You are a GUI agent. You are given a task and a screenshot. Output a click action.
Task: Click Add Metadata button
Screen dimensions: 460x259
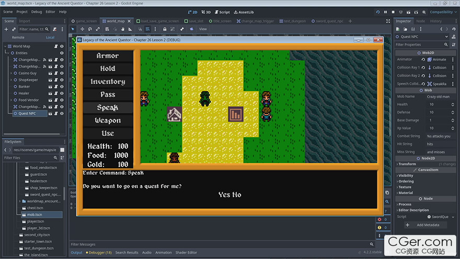point(424,225)
